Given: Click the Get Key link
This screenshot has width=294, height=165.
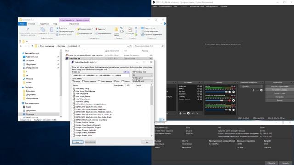Looking at the screenshot, I should (x=126, y=72).
